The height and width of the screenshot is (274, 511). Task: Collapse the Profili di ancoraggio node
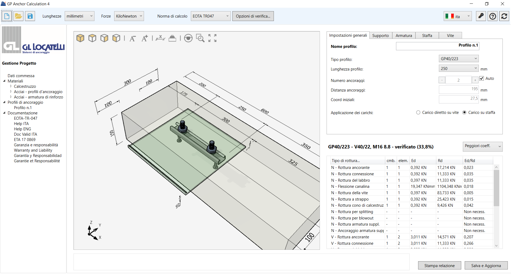click(4, 102)
